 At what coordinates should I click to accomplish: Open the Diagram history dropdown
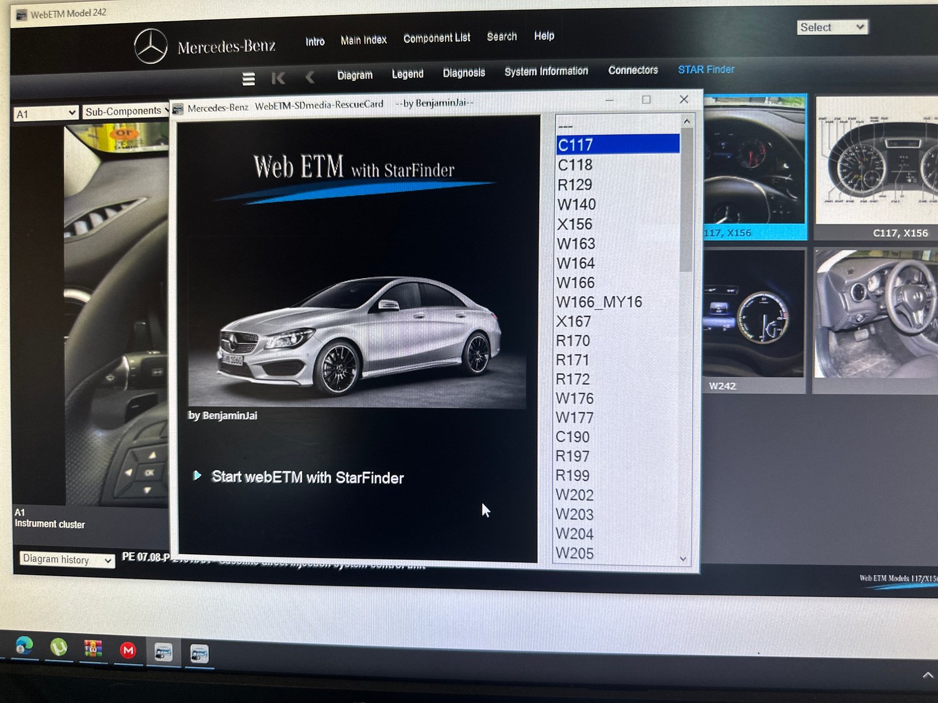[x=67, y=559]
